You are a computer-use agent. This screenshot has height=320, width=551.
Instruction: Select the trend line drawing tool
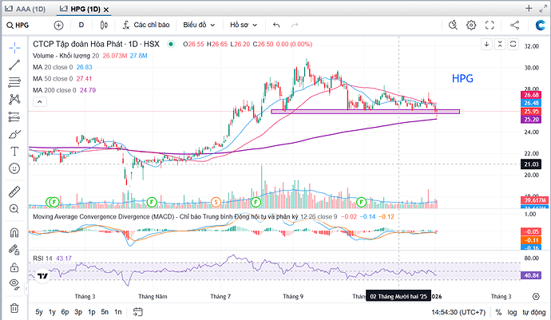14,65
